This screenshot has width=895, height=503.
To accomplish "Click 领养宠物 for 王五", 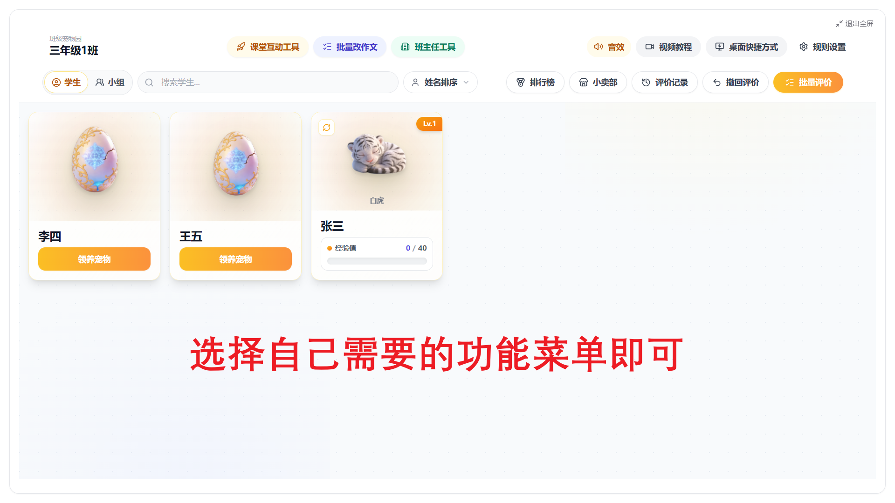I will 235,259.
